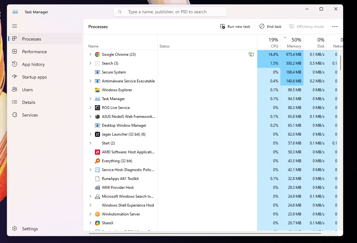Image resolution: width=357 pixels, height=243 pixels.
Task: Select the RuneApps Alt1 Toolkit row
Action: [210, 179]
